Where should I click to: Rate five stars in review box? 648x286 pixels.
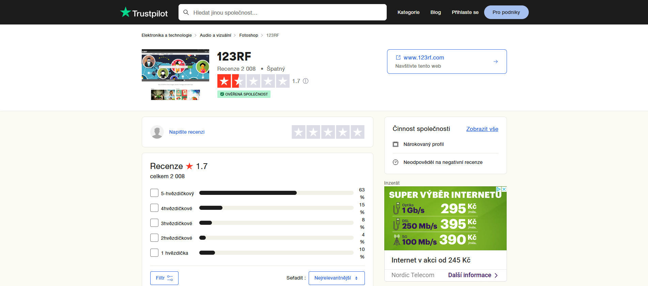click(x=357, y=132)
